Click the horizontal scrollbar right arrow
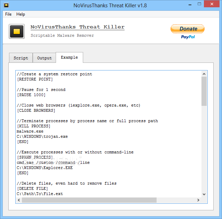 [x=198, y=200]
